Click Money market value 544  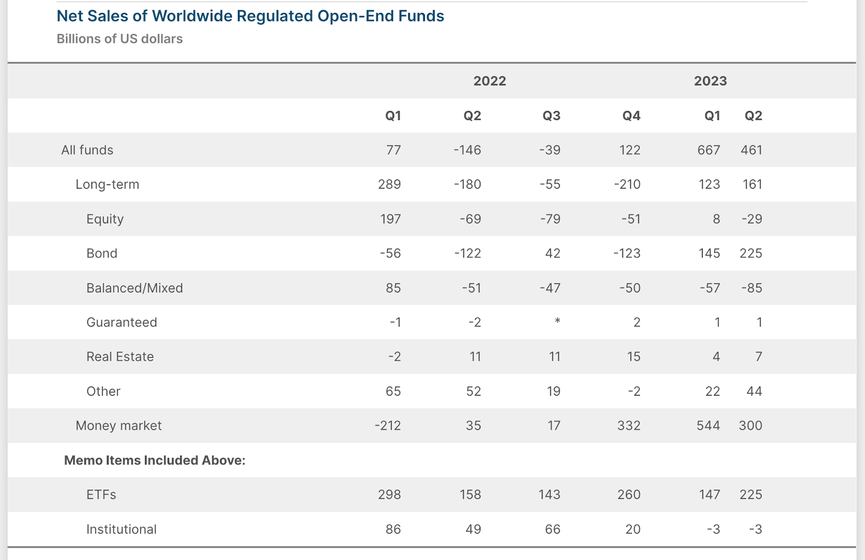tap(708, 426)
